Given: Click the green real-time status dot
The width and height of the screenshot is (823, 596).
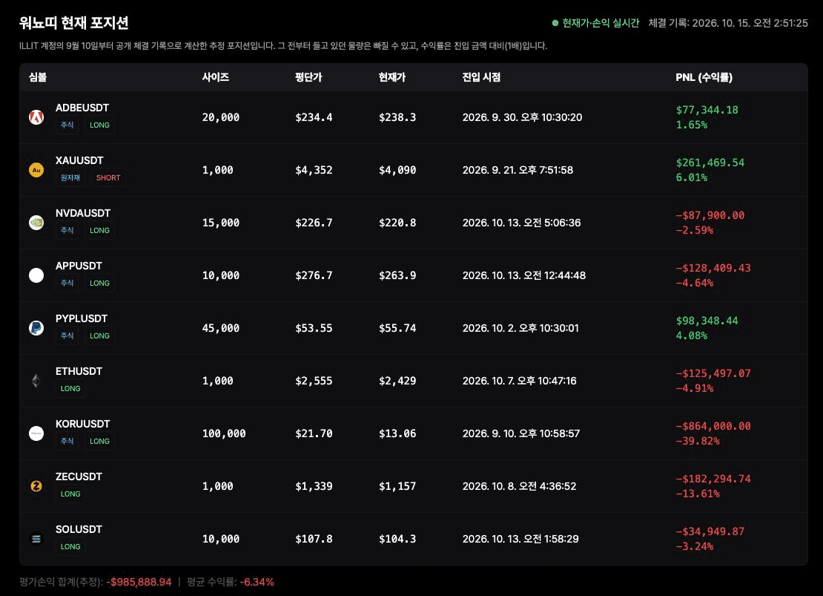Looking at the screenshot, I should 555,23.
